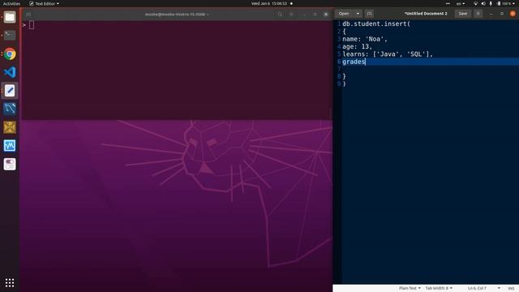Open Visual Studio Code from the dock
The width and height of the screenshot is (519, 292).
click(10, 72)
